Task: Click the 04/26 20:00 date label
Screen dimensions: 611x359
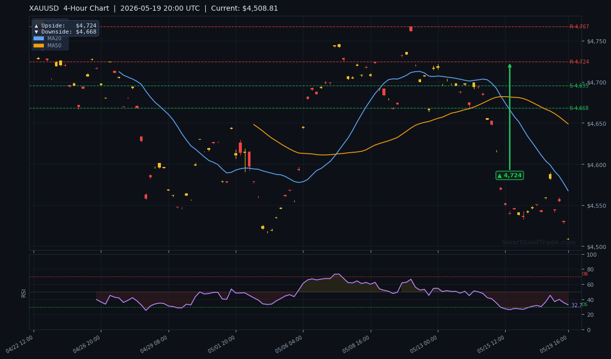Action: (88, 344)
